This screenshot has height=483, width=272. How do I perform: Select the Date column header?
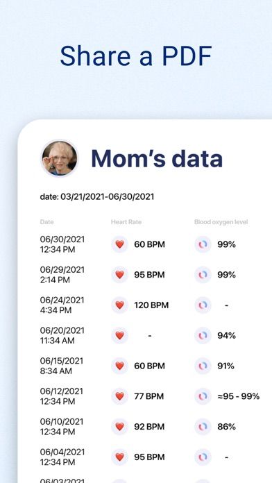pyautogui.click(x=46, y=222)
